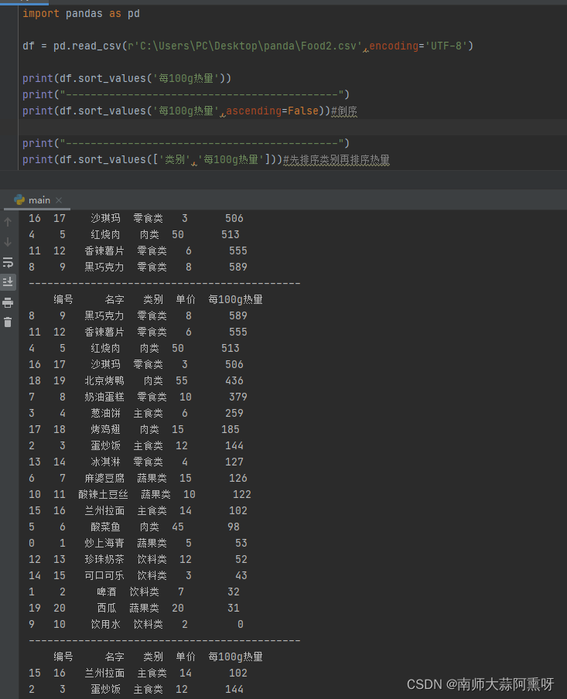Click the '#先排序类别再排序热量' comment
This screenshot has width=567, height=699.
[x=336, y=159]
